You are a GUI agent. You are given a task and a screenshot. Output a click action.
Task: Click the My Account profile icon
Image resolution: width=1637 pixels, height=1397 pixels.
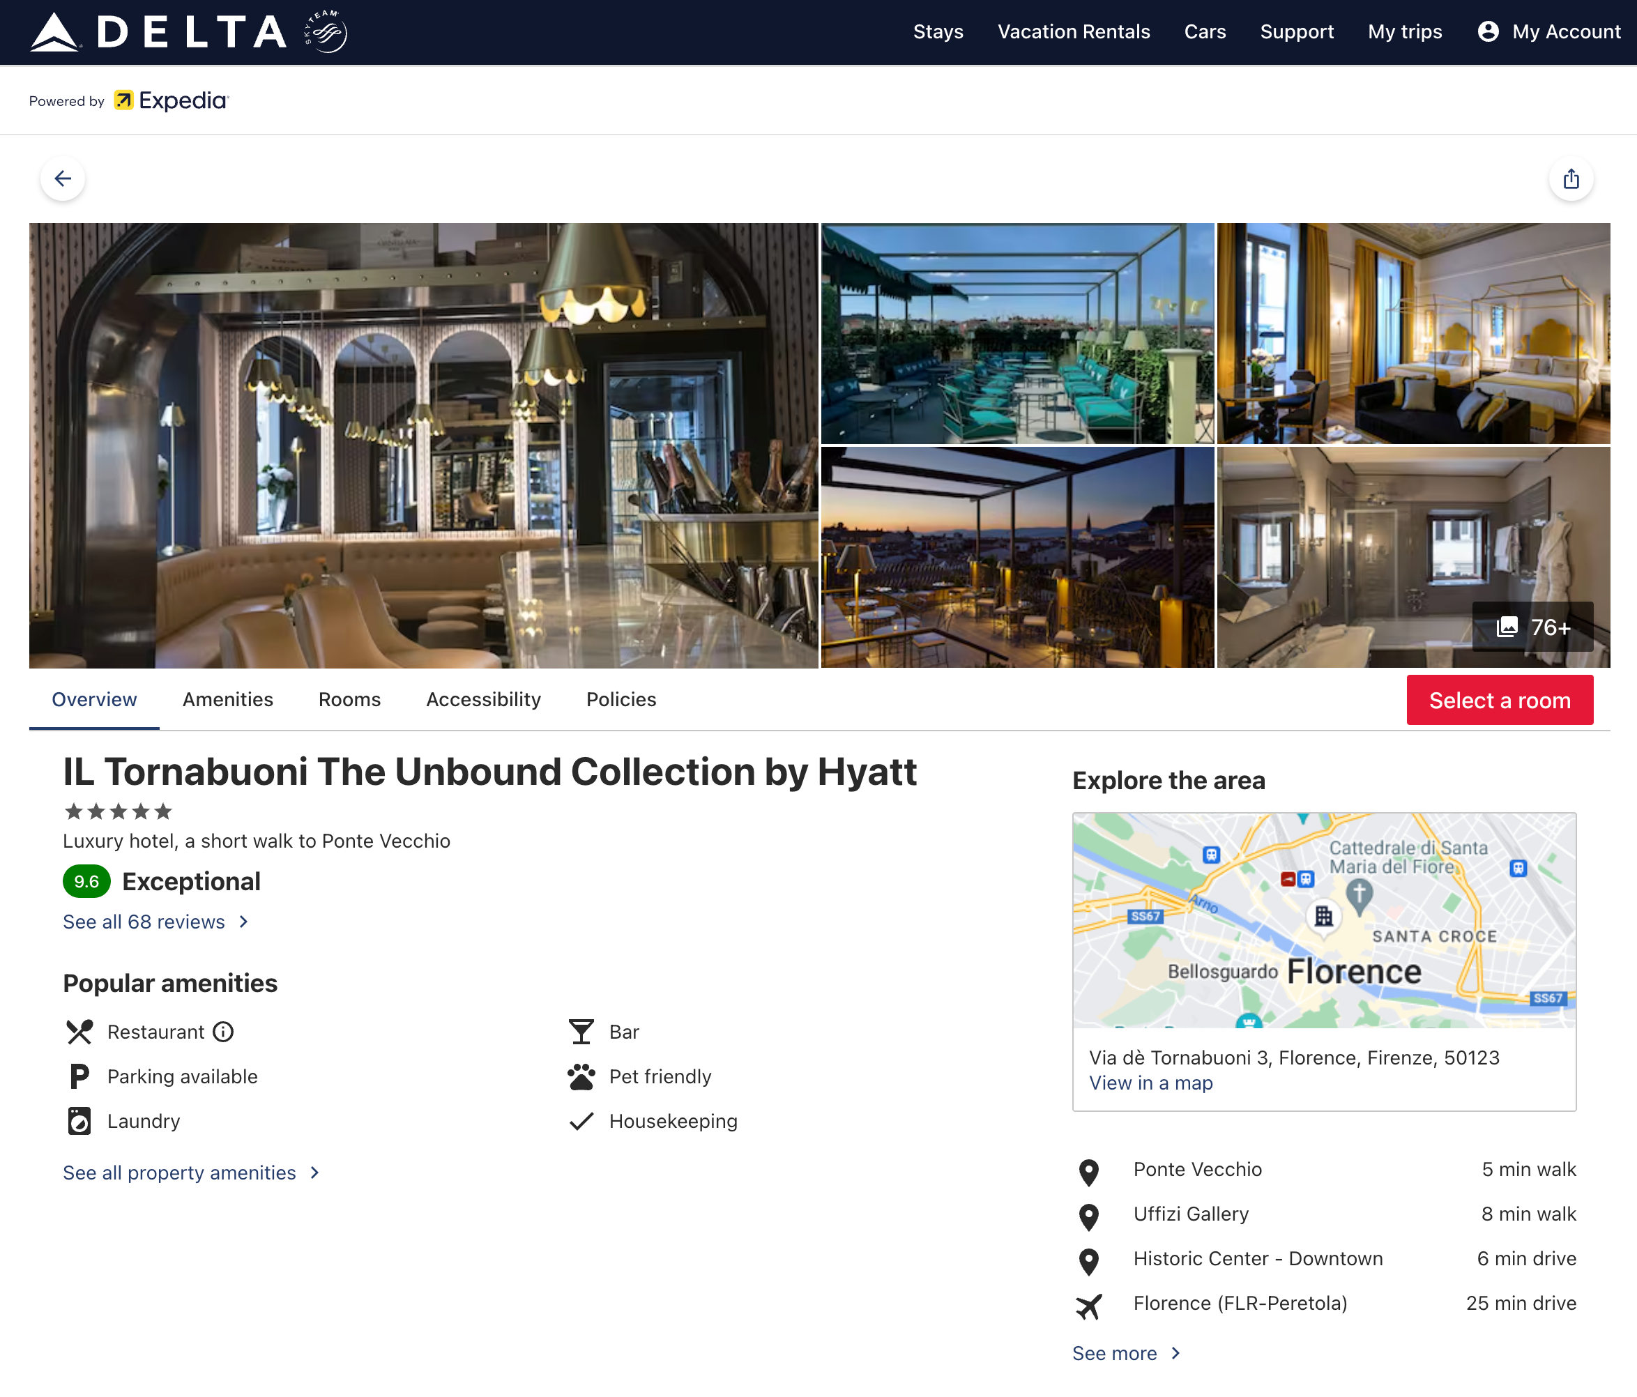[x=1488, y=31]
